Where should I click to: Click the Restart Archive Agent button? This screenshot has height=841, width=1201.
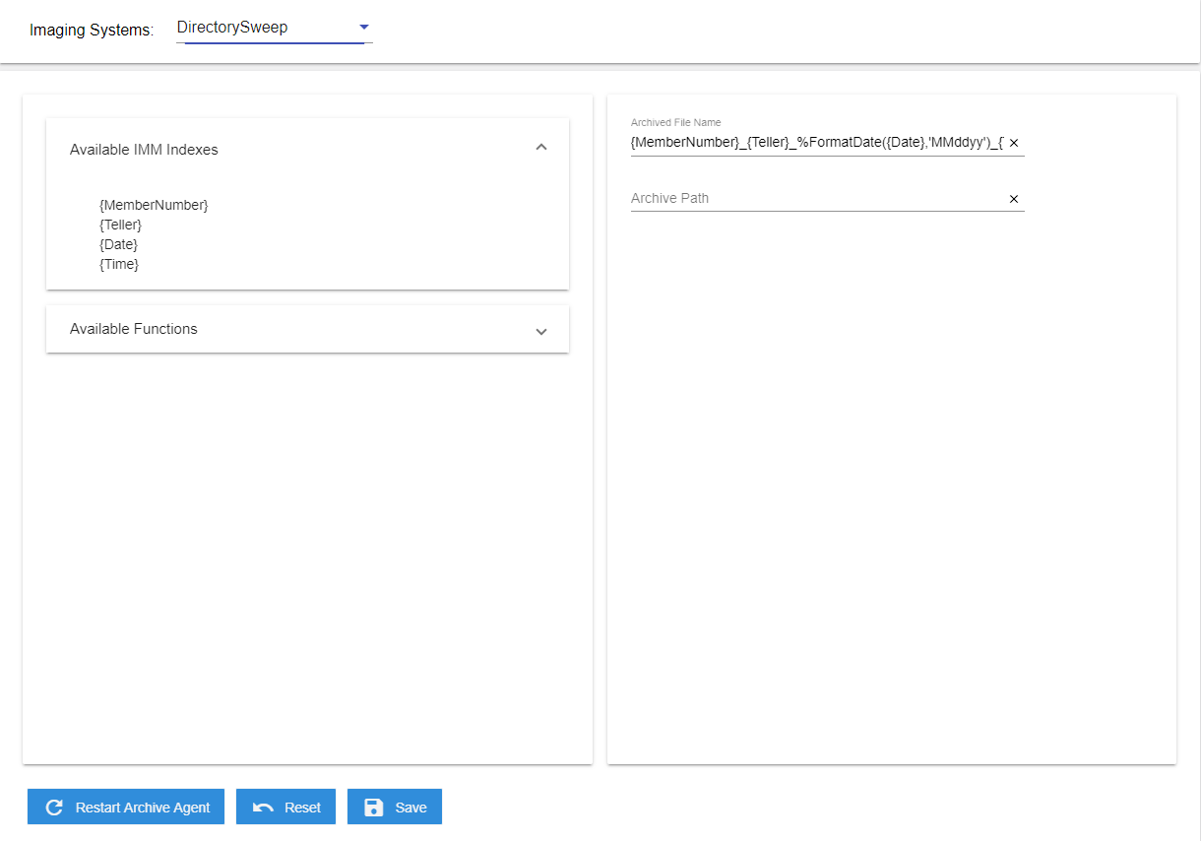click(x=126, y=808)
